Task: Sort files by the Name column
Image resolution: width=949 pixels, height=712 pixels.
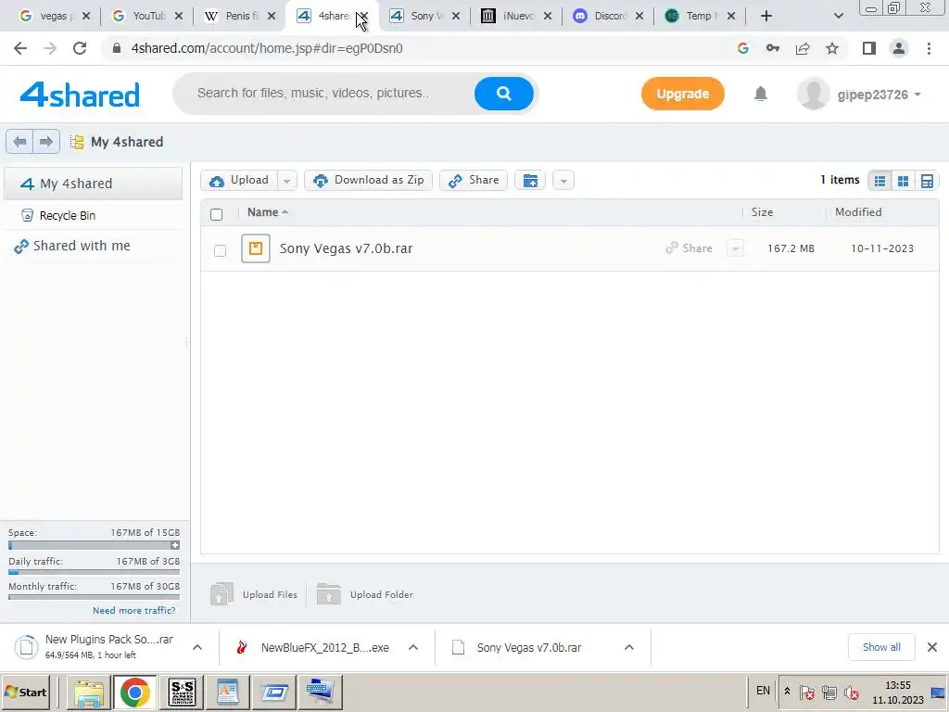Action: pyautogui.click(x=268, y=212)
